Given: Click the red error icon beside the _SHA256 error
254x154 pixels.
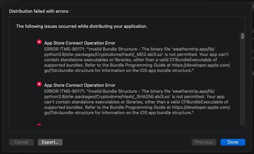Looking at the screenshot, I should point(39,84).
